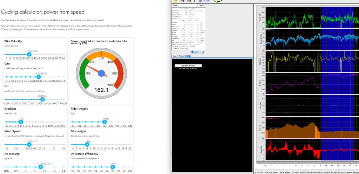Click the Wind legend label in the speed chart

coord(273,30)
